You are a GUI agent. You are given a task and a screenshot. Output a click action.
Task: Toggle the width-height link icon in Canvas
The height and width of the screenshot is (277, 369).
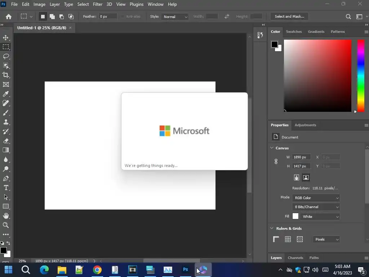276,162
